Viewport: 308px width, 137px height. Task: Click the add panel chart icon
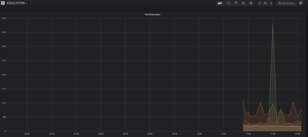pyautogui.click(x=220, y=3)
